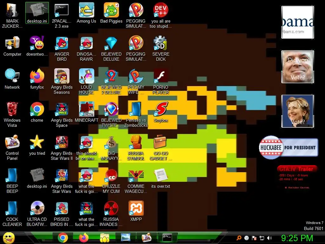325x244 pixels.
Task: Click the smiley Start button
Action: pyautogui.click(x=9, y=238)
